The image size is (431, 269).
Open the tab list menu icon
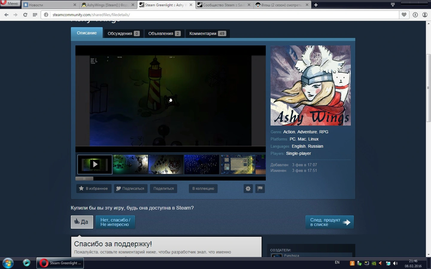[x=393, y=5]
